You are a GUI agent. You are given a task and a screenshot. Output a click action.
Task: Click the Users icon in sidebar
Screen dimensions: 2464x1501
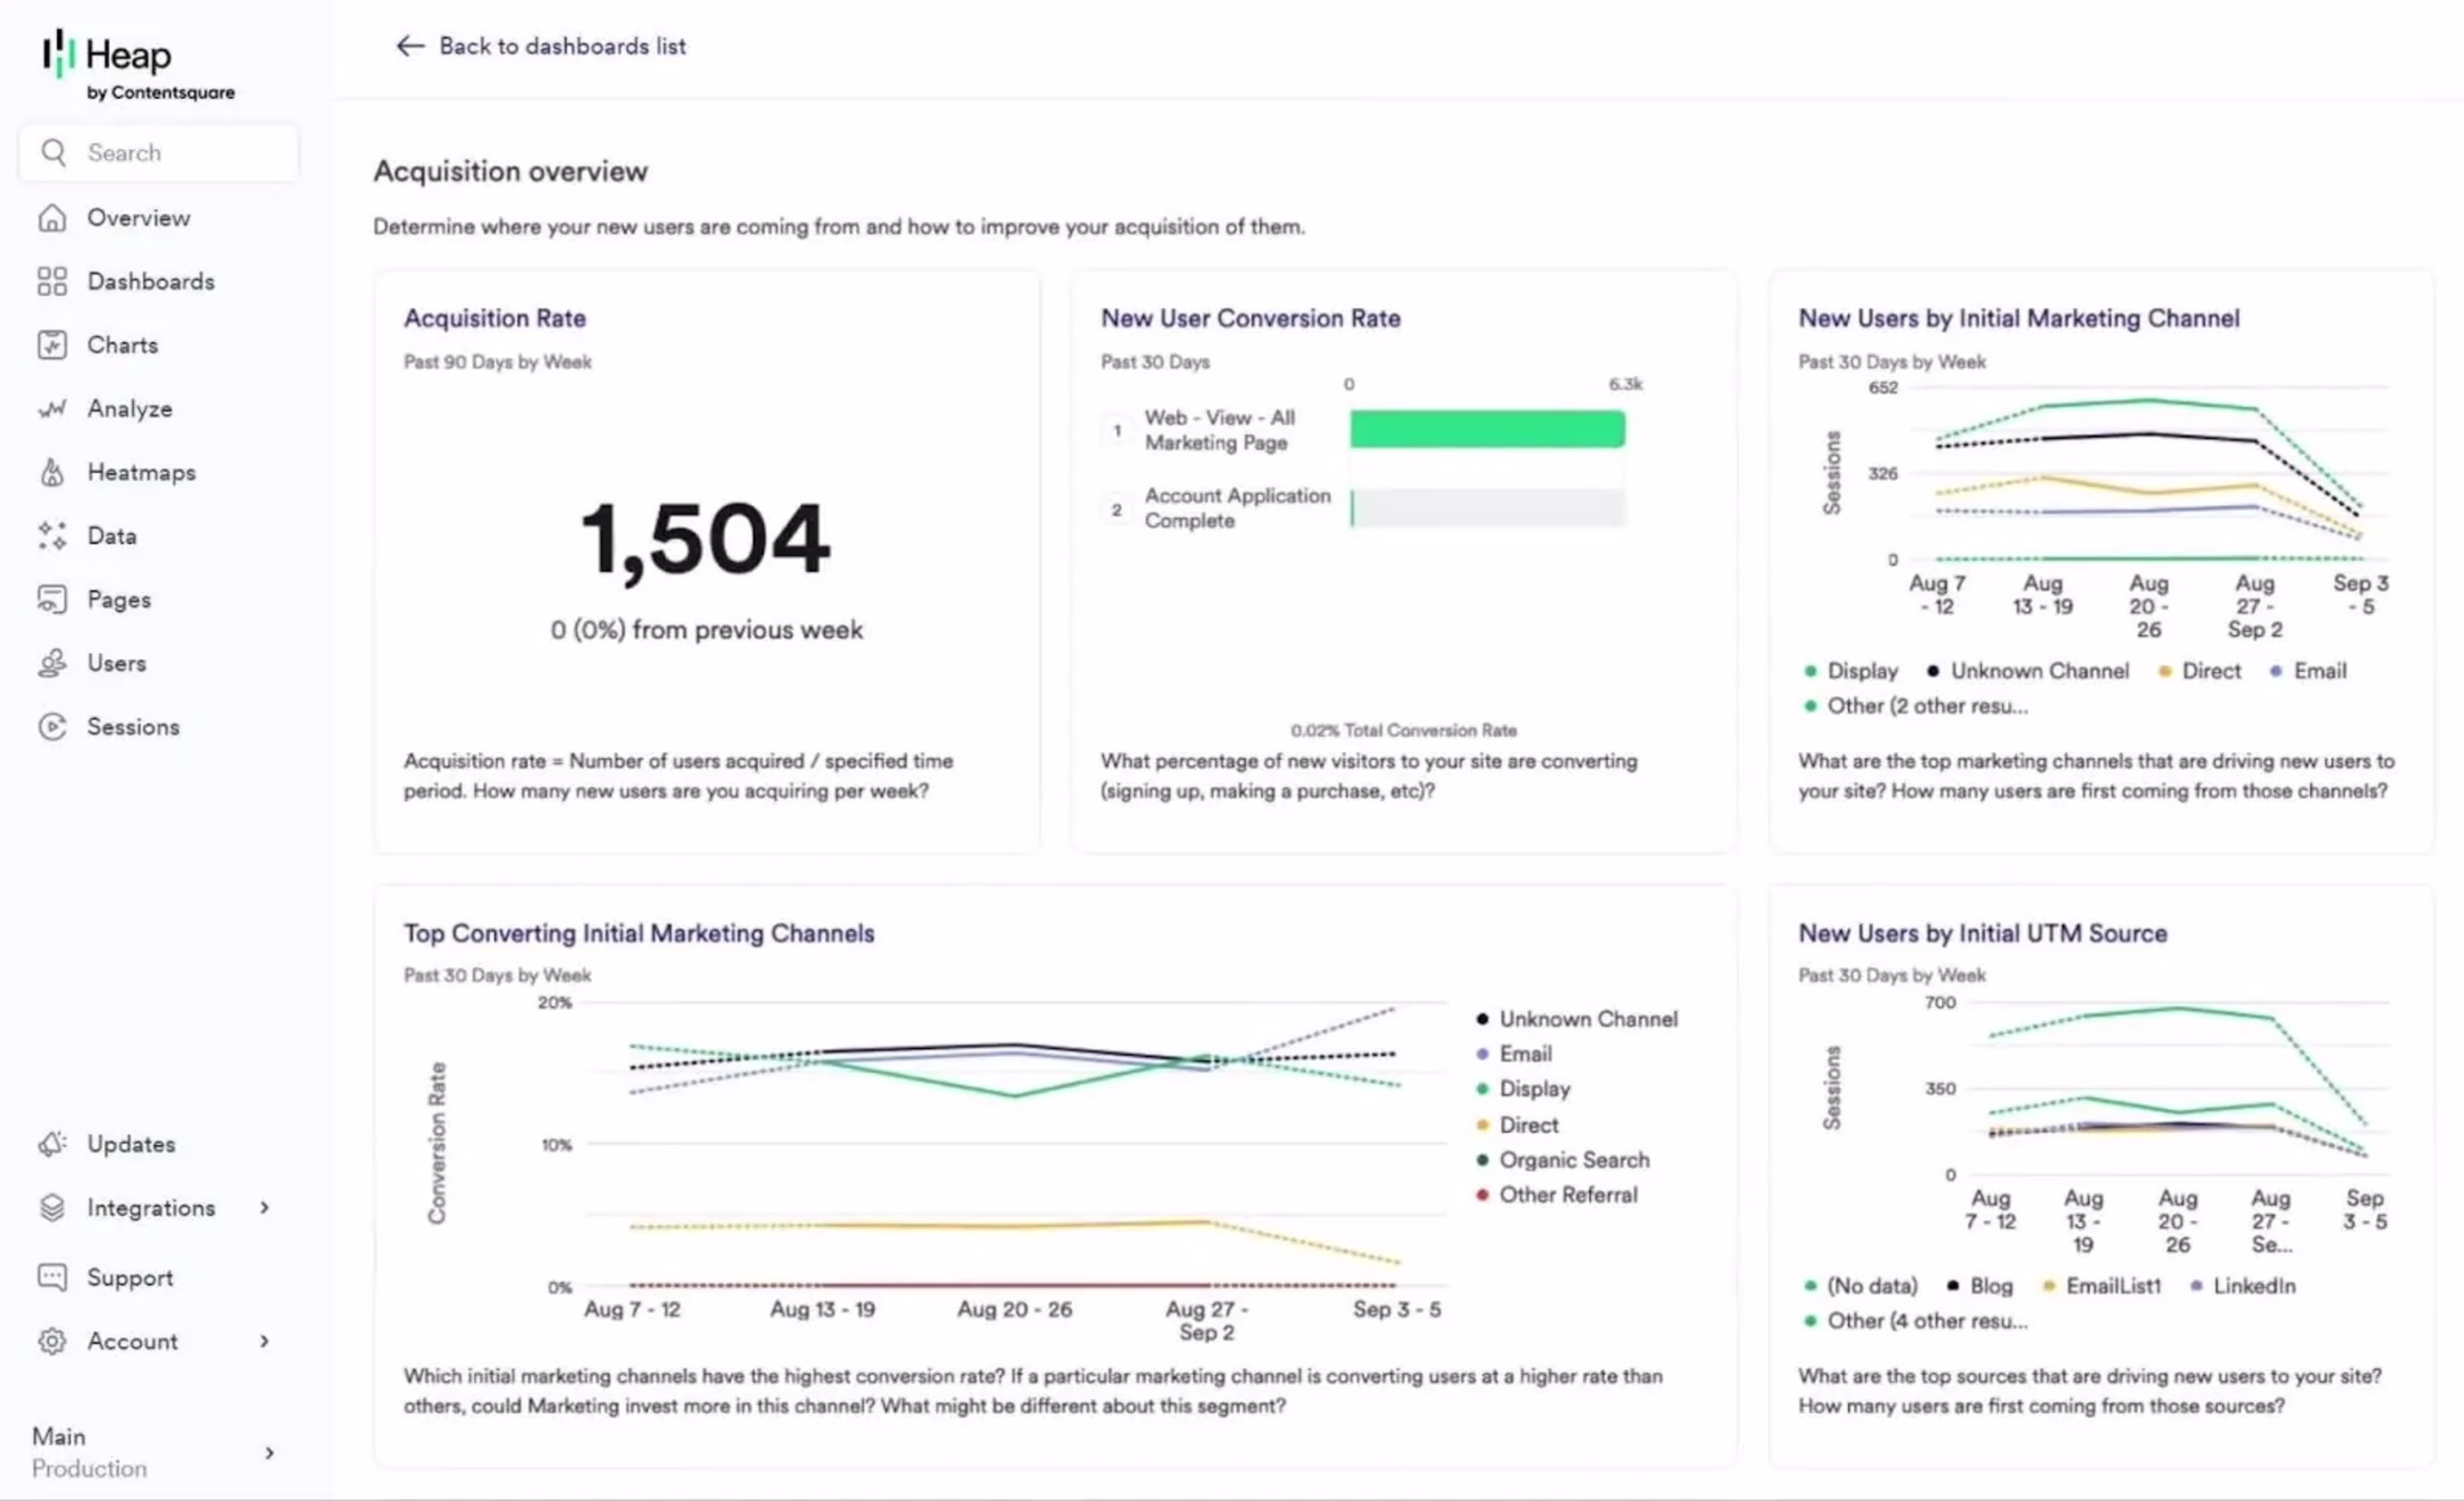click(x=52, y=663)
